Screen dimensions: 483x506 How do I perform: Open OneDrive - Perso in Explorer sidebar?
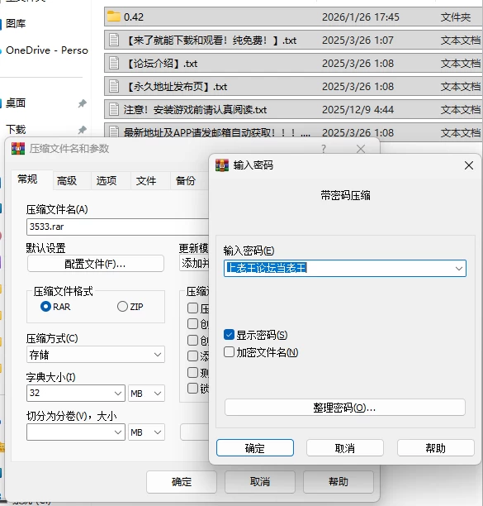click(47, 50)
